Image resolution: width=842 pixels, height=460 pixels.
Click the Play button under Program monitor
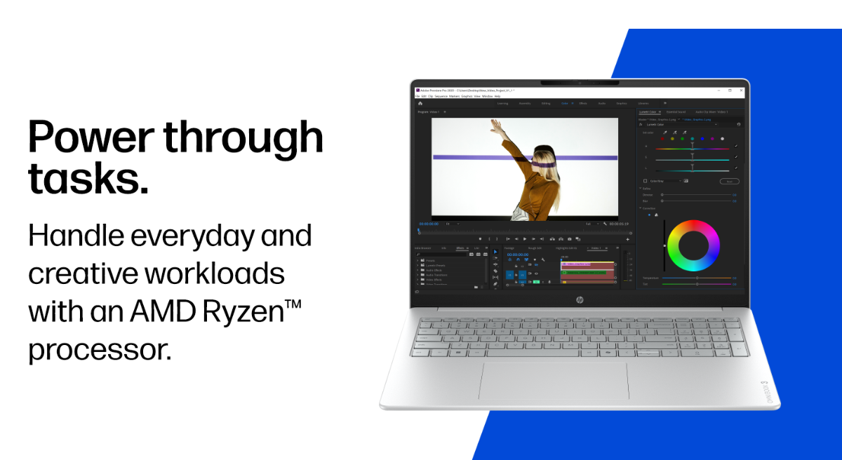pyautogui.click(x=525, y=238)
